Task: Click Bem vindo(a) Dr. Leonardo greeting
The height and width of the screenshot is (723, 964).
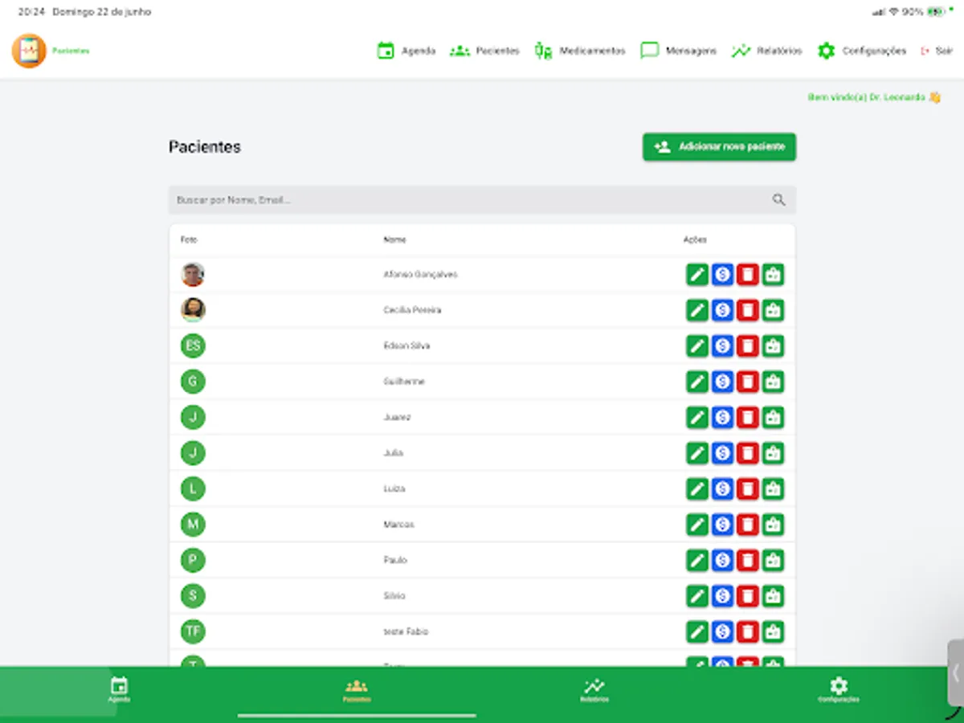Action: tap(874, 97)
